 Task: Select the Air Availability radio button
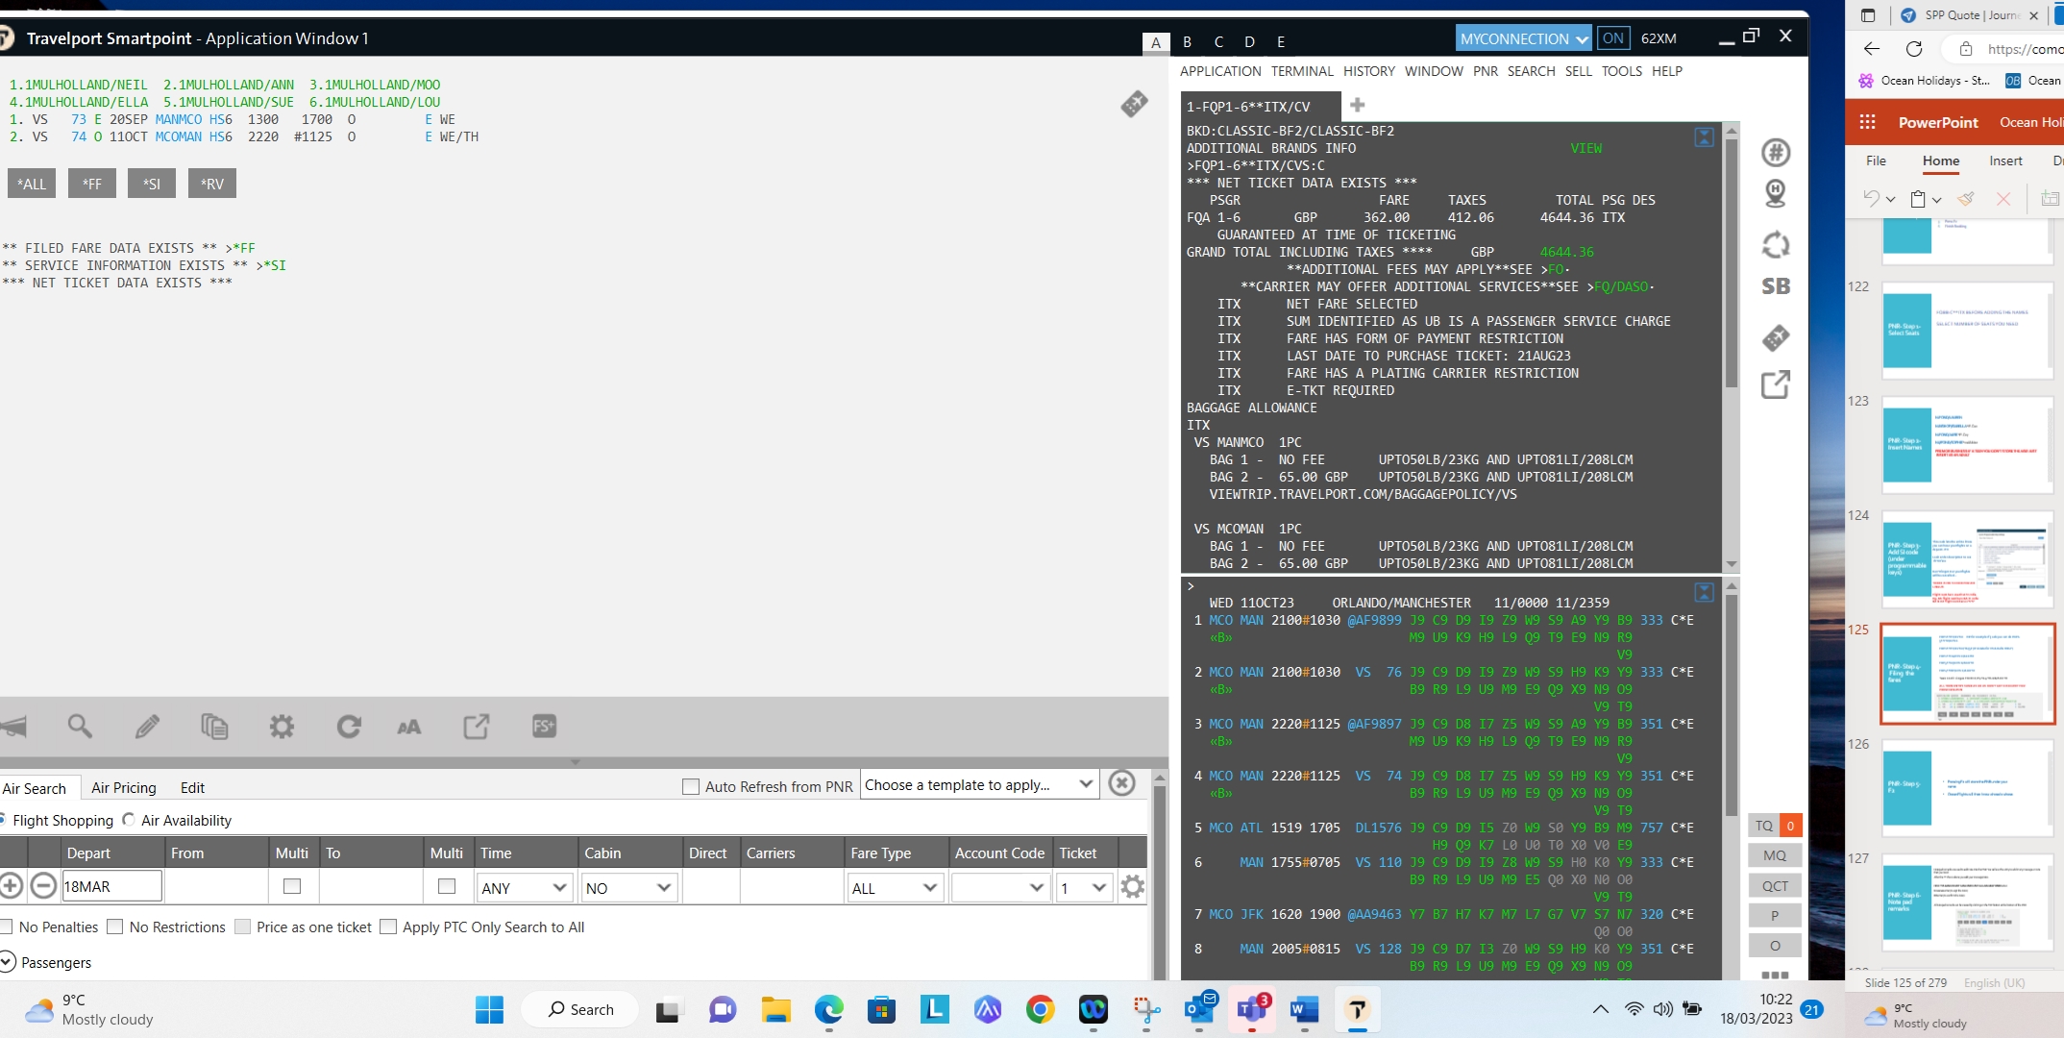point(129,820)
